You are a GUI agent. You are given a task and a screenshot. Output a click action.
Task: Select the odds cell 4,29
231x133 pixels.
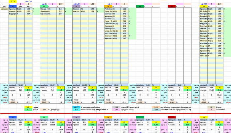click(219, 31)
